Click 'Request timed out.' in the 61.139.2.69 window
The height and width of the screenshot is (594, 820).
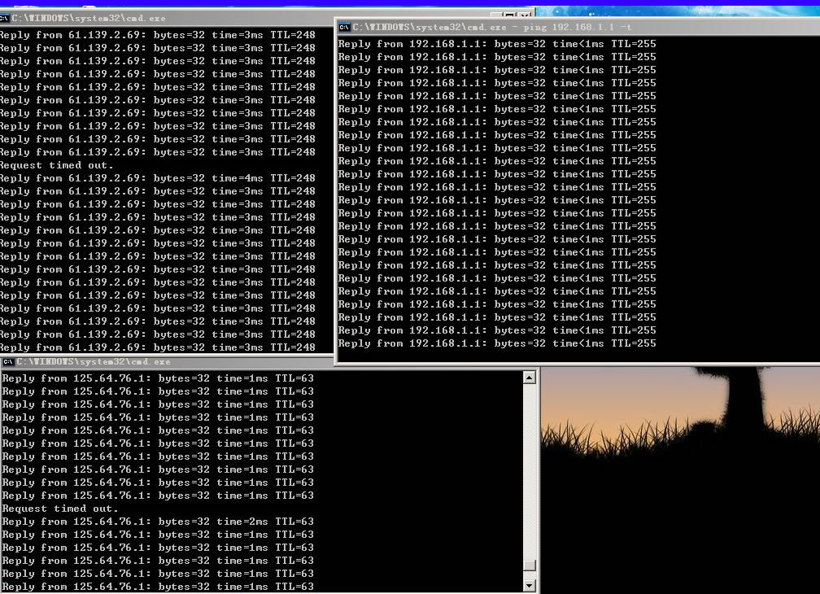(55, 165)
